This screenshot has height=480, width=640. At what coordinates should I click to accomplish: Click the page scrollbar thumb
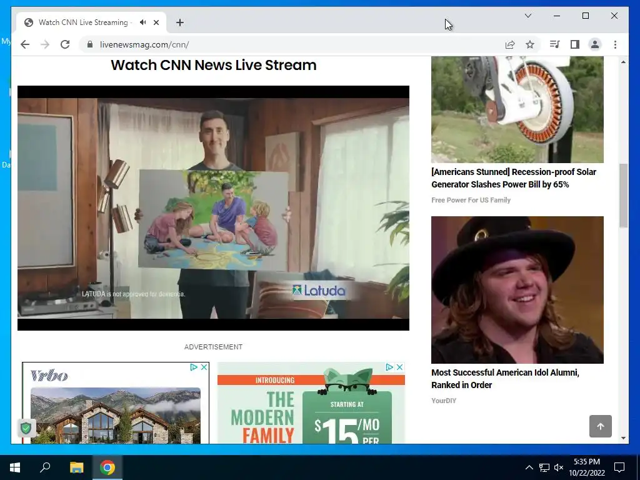[623, 196]
